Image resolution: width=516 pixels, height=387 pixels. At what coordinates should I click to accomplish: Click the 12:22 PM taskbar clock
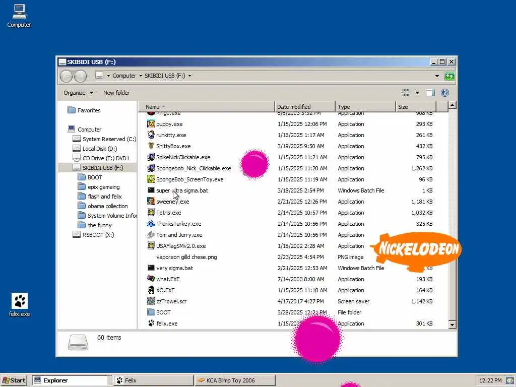point(490,380)
